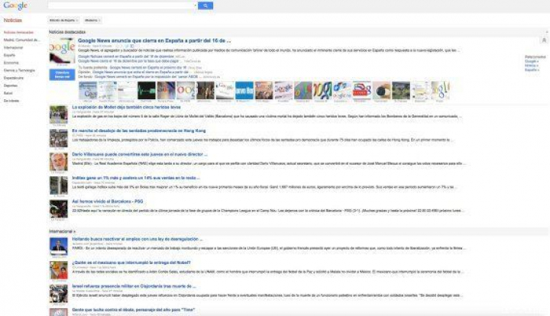Image resolution: width=550 pixels, height=316 pixels.
Task: Click the blue Cobertura tiempo real button
Action: [x=62, y=74]
